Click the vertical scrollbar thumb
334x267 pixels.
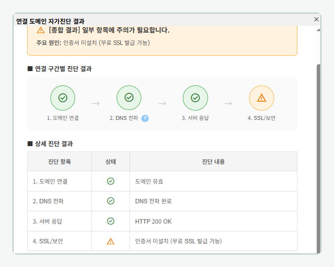319,158
